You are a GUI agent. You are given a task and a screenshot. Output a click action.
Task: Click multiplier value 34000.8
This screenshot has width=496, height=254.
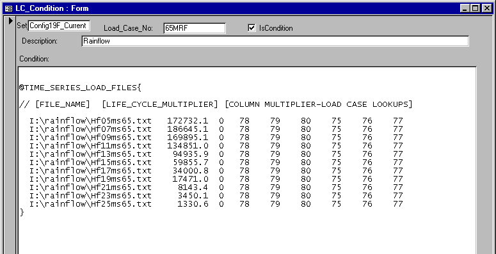click(x=191, y=171)
